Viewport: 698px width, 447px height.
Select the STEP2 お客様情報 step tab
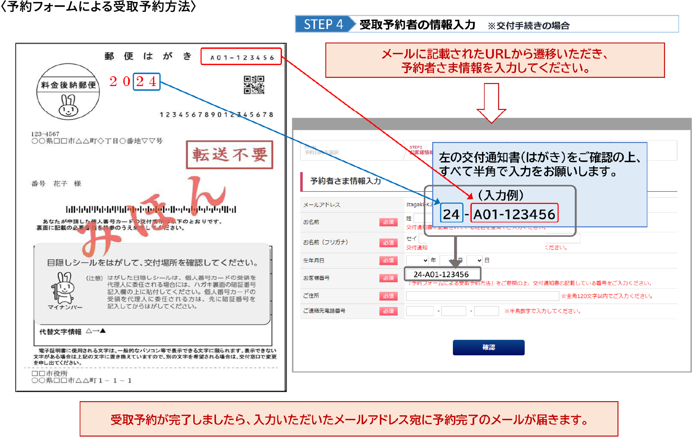[x=421, y=150]
